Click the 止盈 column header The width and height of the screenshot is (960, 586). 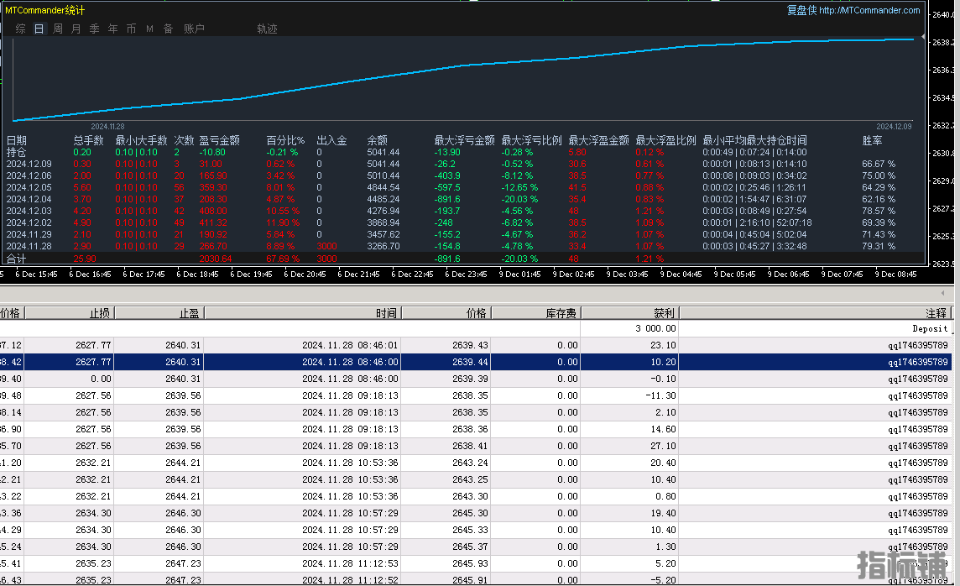point(159,313)
